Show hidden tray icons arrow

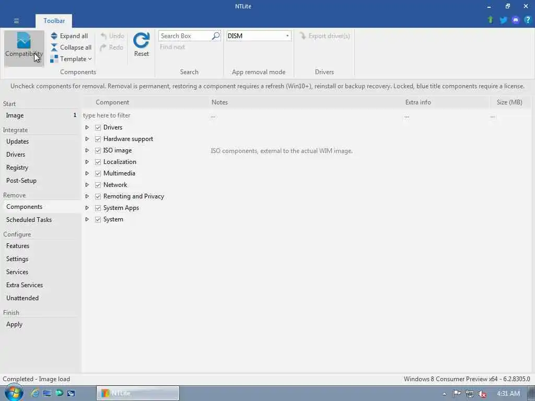pos(444,394)
